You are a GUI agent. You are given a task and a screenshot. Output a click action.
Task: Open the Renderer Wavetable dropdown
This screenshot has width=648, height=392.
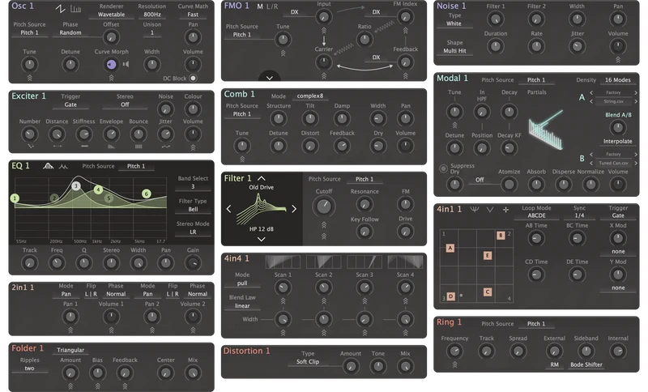click(x=111, y=15)
